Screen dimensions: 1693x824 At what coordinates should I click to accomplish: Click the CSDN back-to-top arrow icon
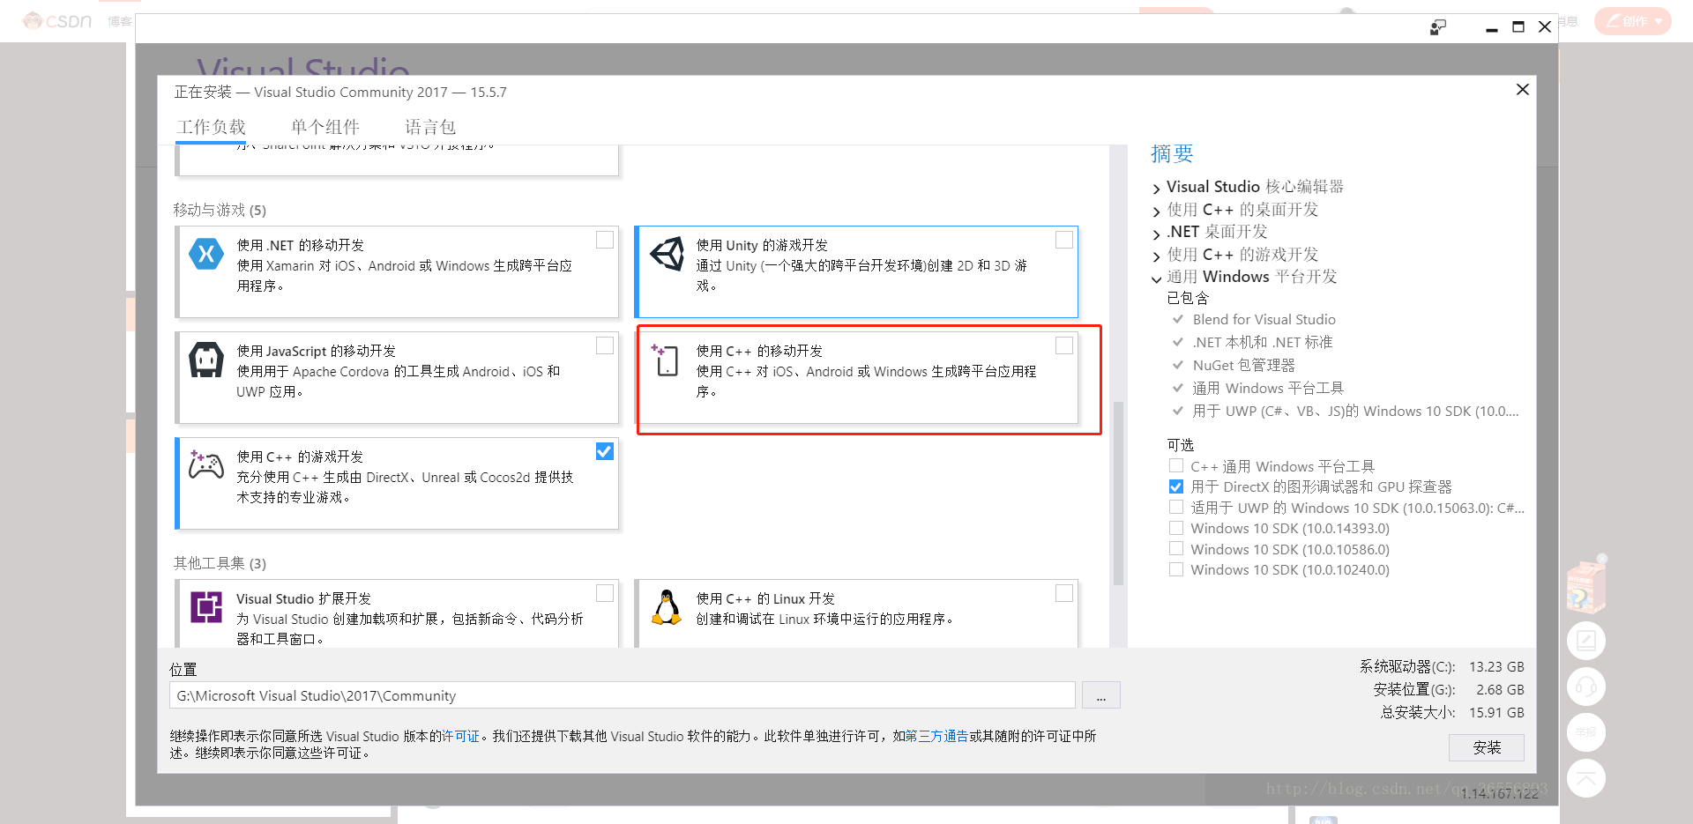1586,778
